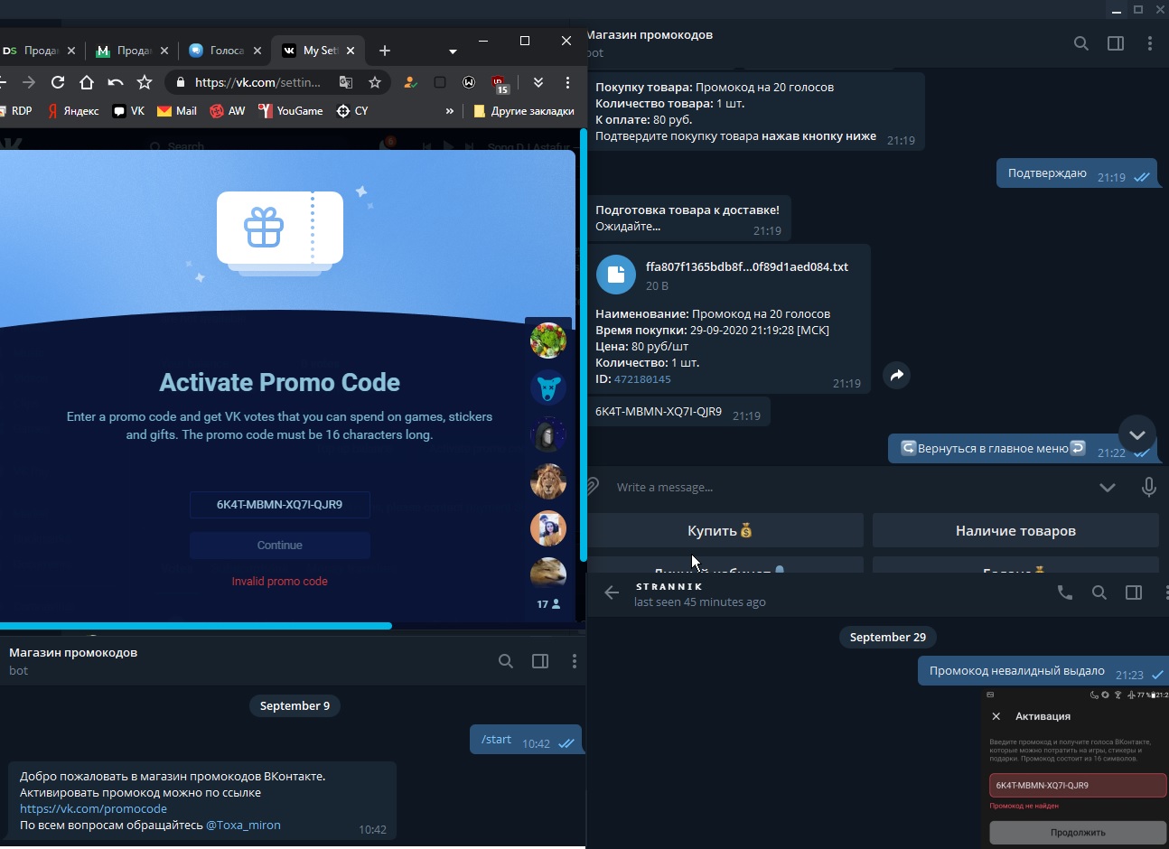The image size is (1169, 849).
Task: Click the lion avatar in VK sidebar
Action: coord(548,482)
